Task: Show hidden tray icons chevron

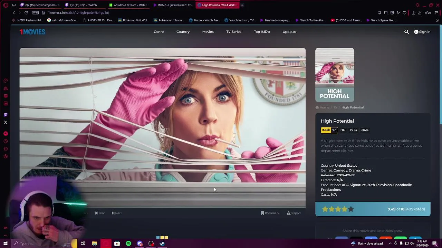Action: coord(391,244)
